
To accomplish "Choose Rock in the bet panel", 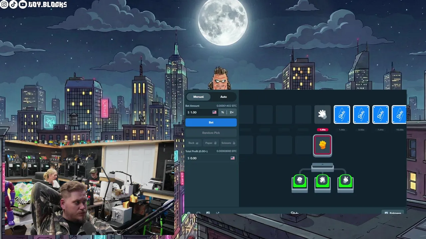I will coord(193,143).
